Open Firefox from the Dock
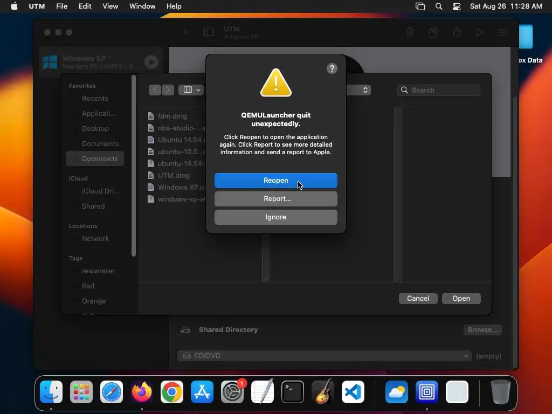Viewport: 552px width, 414px height. click(142, 391)
